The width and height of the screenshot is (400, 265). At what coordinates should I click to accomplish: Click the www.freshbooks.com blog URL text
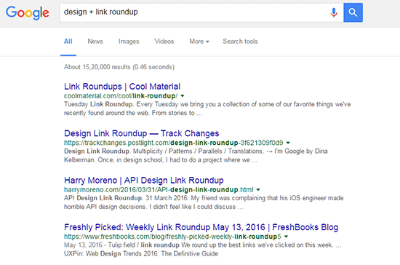point(172,237)
